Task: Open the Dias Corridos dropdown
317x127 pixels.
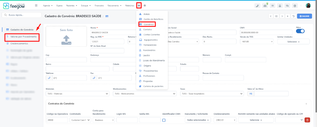Action: pyautogui.click(x=182, y=42)
